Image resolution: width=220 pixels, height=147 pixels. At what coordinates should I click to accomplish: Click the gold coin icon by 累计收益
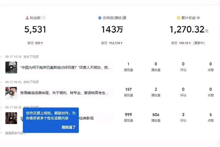(x=178, y=18)
